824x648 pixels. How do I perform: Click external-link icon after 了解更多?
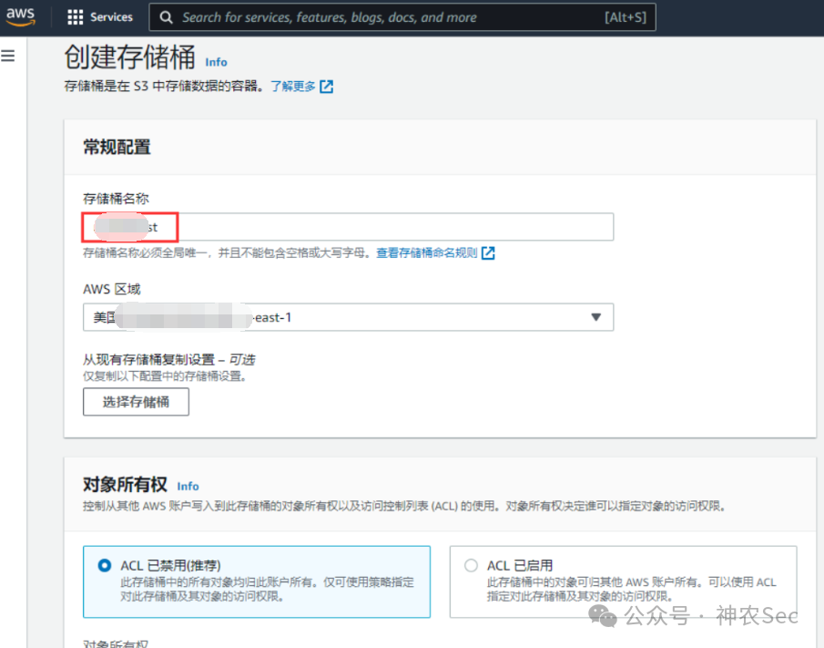(326, 87)
